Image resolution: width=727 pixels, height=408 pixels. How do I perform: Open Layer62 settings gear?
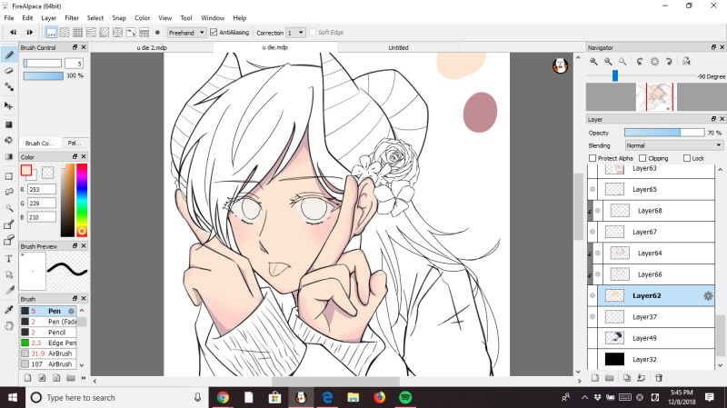pyautogui.click(x=708, y=296)
